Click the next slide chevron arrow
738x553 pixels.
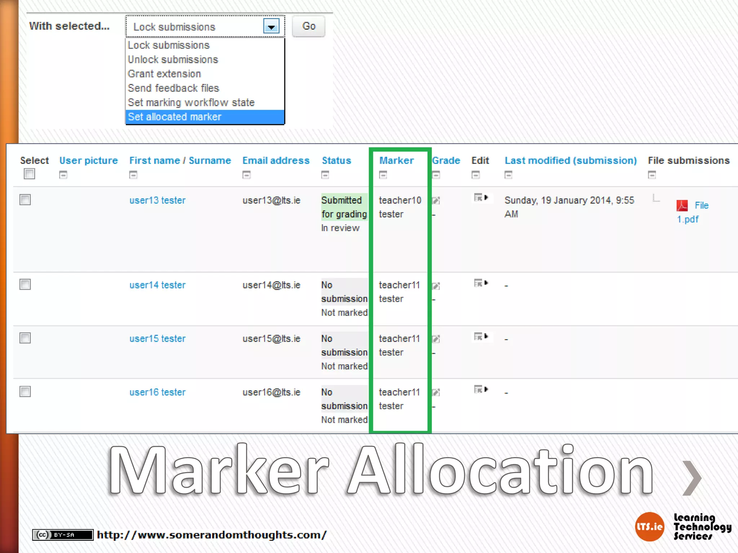[x=692, y=478]
